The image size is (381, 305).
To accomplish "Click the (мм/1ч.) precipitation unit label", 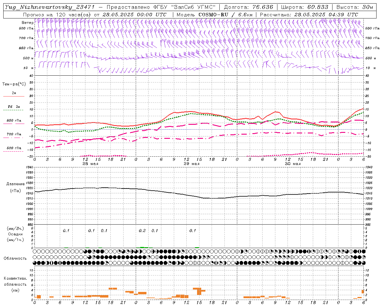I will [15, 240].
